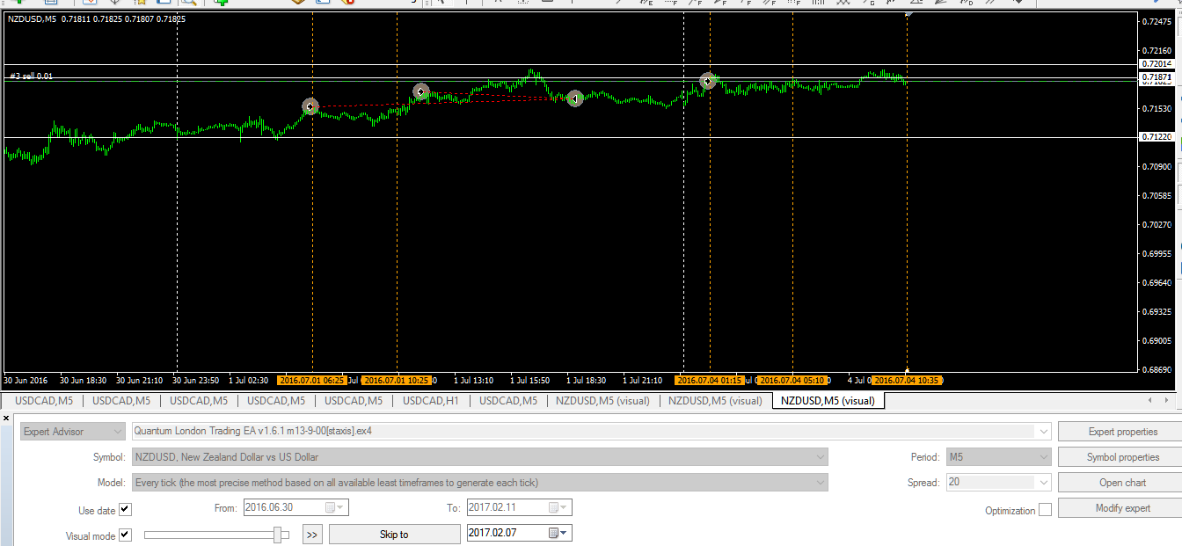Toggle the Use date checkbox
Image resolution: width=1182 pixels, height=546 pixels.
(125, 510)
